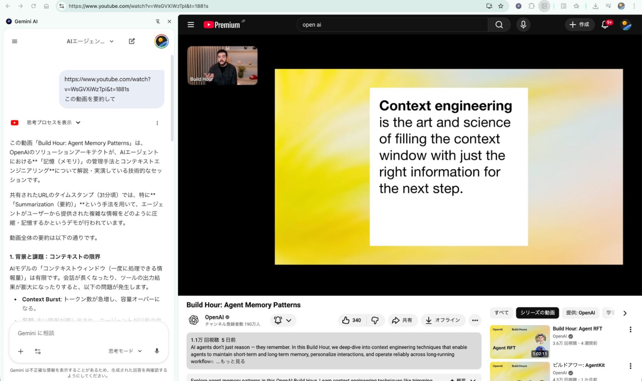
Task: Open the Chrome extensions puzzle icon
Action: 531,6
